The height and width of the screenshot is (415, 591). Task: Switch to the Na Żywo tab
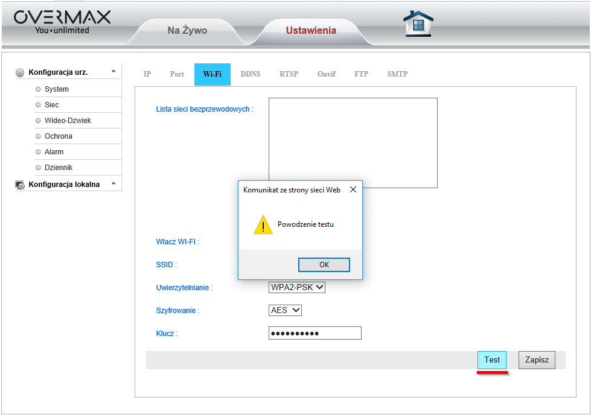[187, 31]
